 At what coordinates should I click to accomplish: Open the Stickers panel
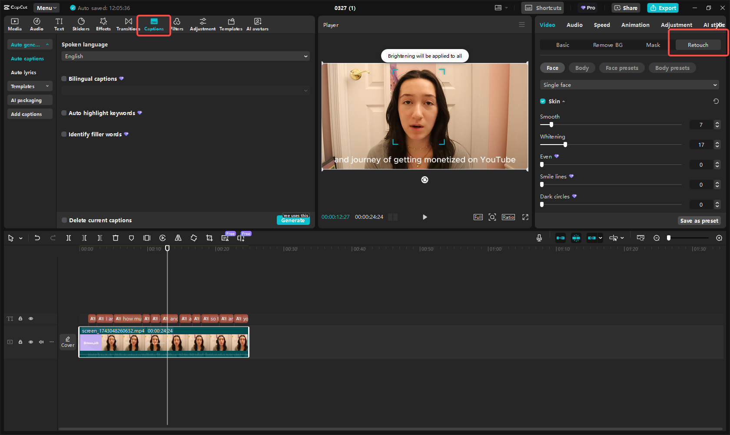pyautogui.click(x=81, y=24)
